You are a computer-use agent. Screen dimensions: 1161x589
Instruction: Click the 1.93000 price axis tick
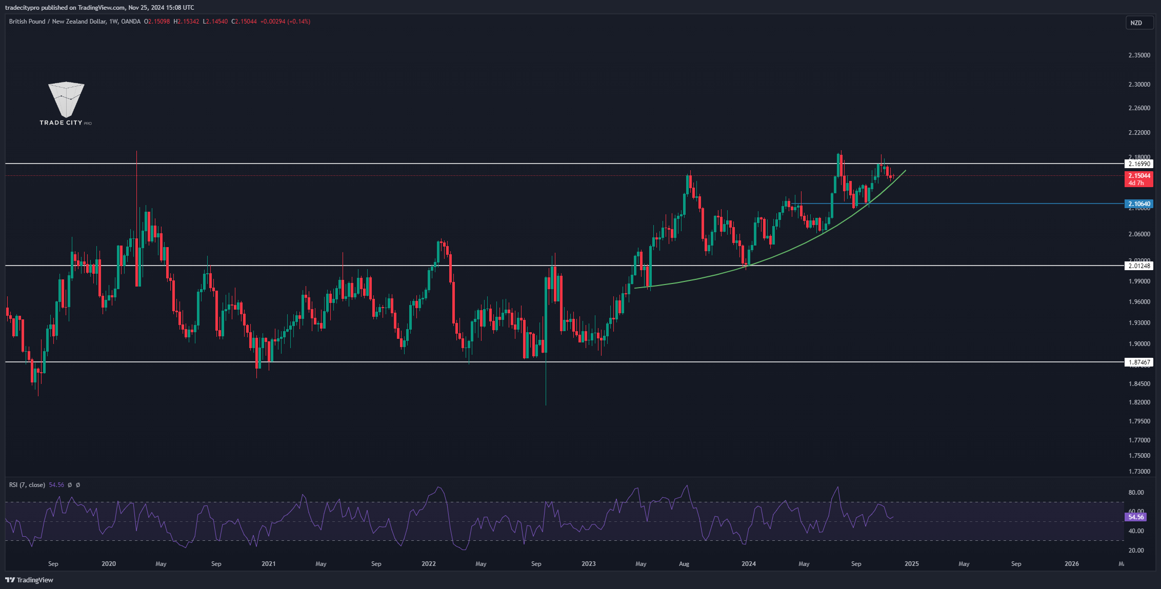click(x=1139, y=323)
